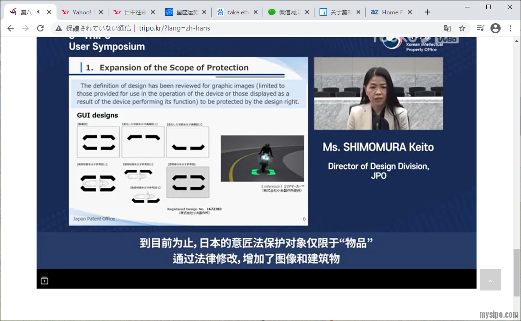Viewport: 521px width, 321px height.
Task: Click the translate page icon
Action: [x=447, y=28]
